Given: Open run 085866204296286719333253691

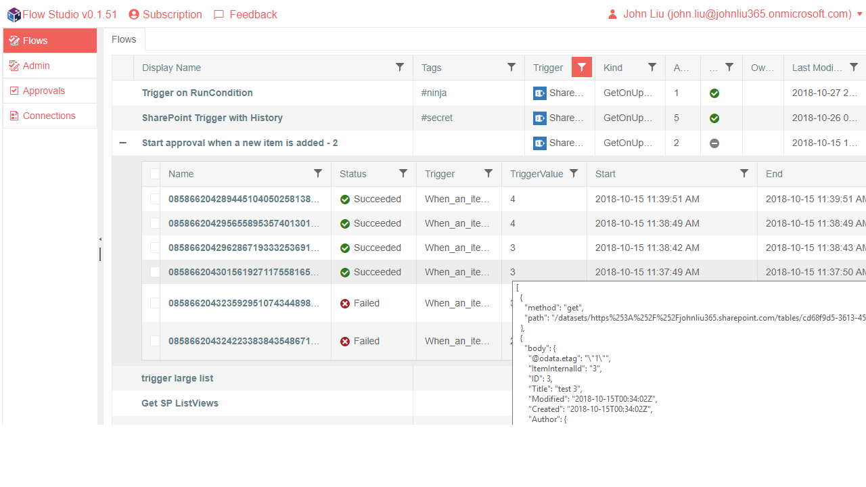Looking at the screenshot, I should point(244,248).
